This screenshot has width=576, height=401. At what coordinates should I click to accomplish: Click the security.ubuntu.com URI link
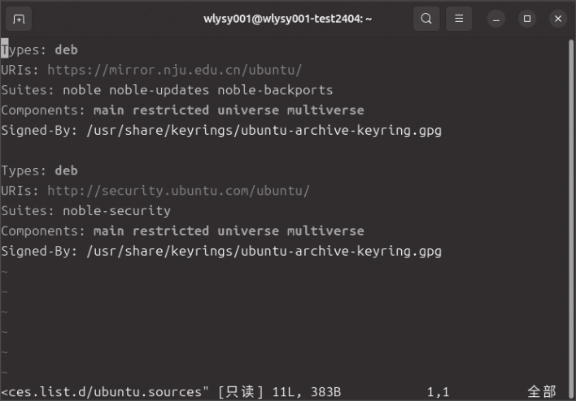tap(178, 191)
